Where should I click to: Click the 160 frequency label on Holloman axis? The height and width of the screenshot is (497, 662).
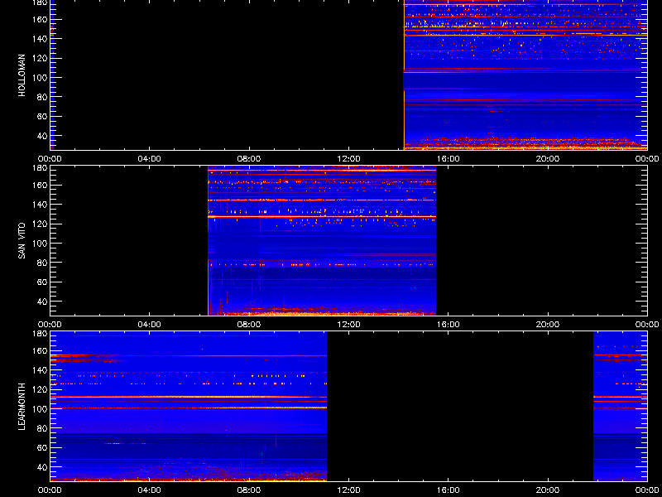tap(40, 19)
